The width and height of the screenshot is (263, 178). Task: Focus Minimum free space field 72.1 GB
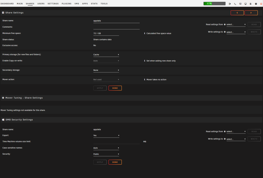[106, 33]
